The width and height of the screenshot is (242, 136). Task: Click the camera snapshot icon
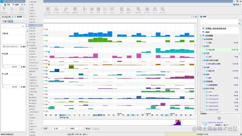[219, 118]
